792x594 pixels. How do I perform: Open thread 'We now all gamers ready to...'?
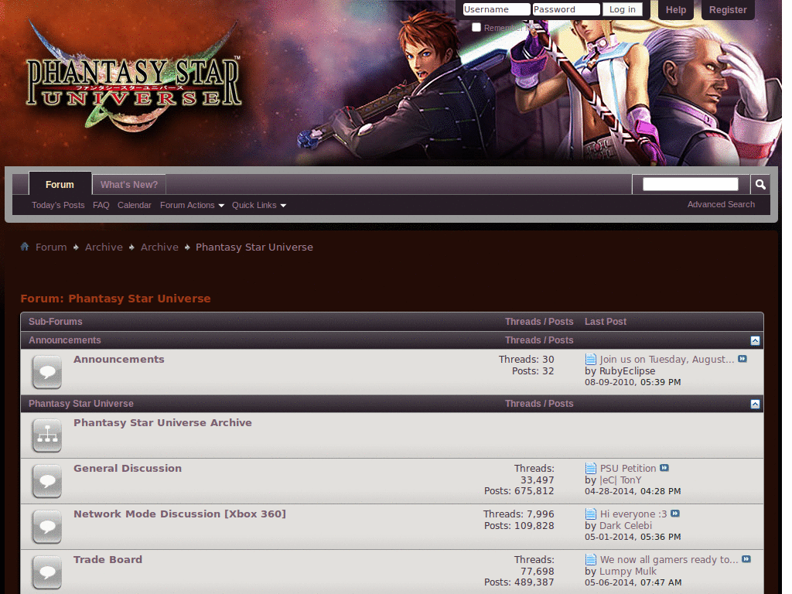click(x=669, y=560)
